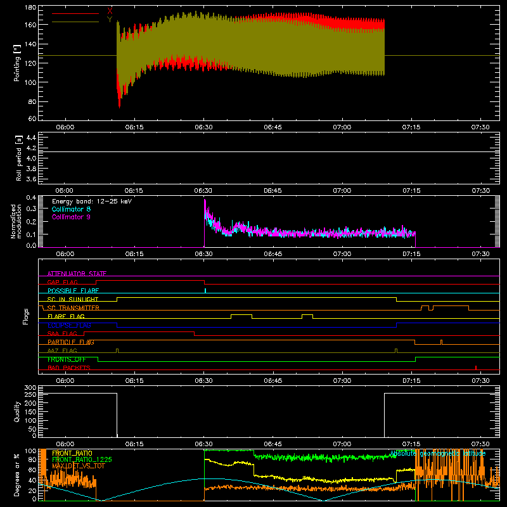Click the olive legend line sample for Y
This screenshot has width=507, height=507.
click(75, 22)
